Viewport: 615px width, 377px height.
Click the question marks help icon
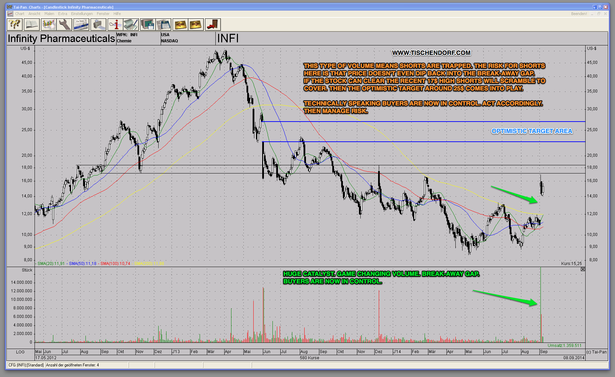tap(15, 25)
